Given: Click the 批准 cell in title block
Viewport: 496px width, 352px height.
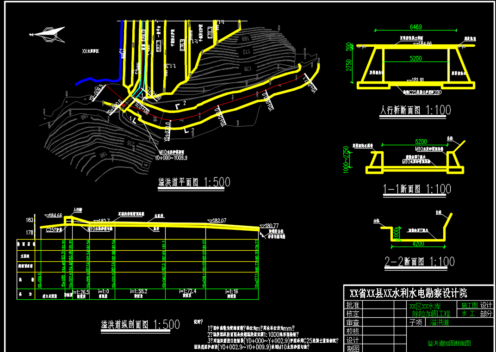Looking at the screenshot, I should pos(352,306).
